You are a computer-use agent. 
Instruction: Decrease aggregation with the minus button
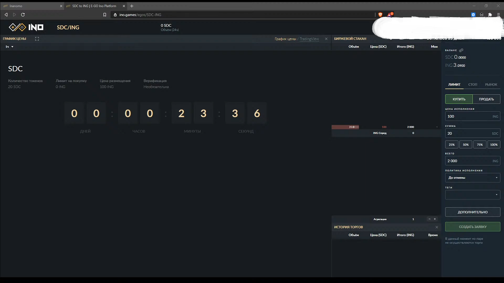[x=429, y=219]
